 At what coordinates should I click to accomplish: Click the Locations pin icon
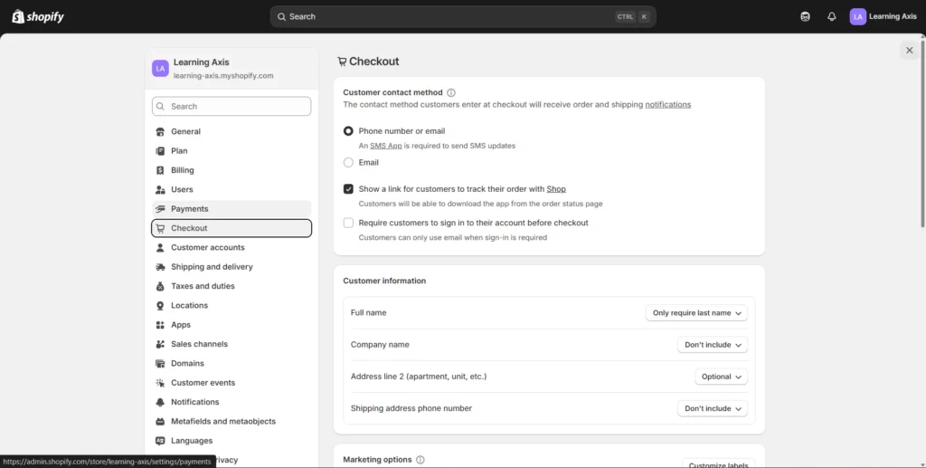pos(160,305)
